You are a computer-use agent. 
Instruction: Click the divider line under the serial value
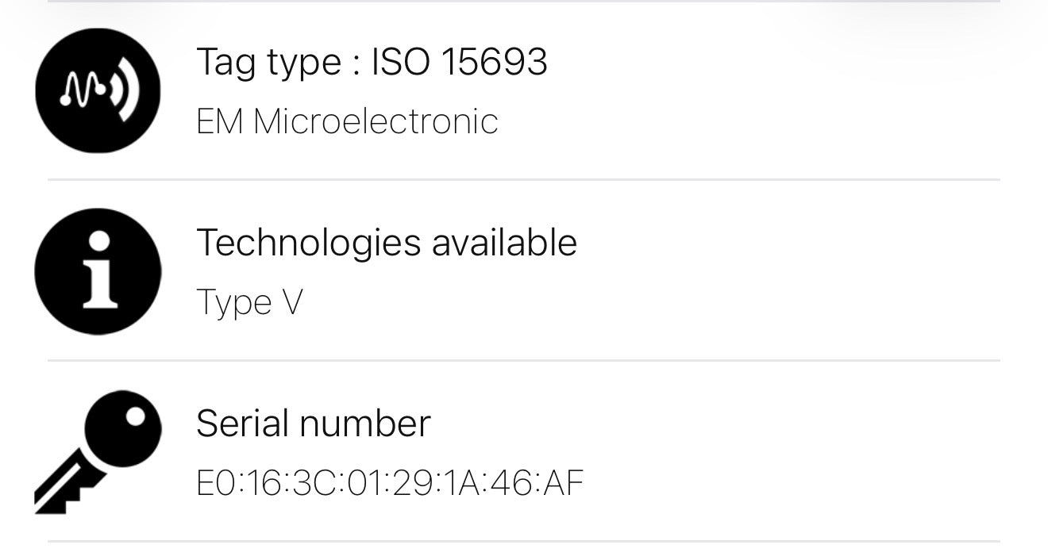[524, 542]
